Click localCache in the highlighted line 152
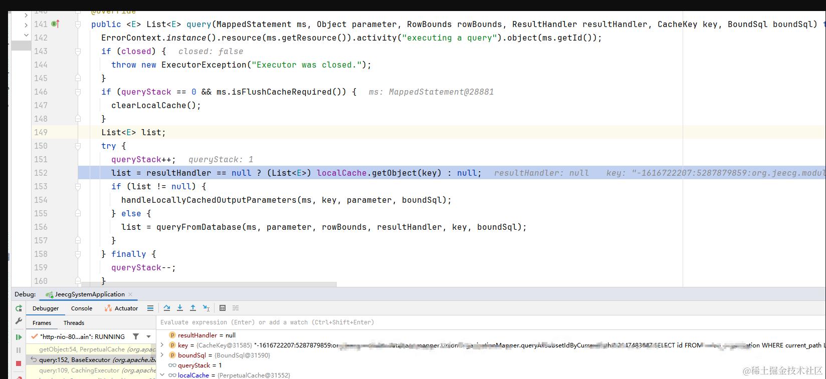The height and width of the screenshot is (379, 826). [342, 173]
